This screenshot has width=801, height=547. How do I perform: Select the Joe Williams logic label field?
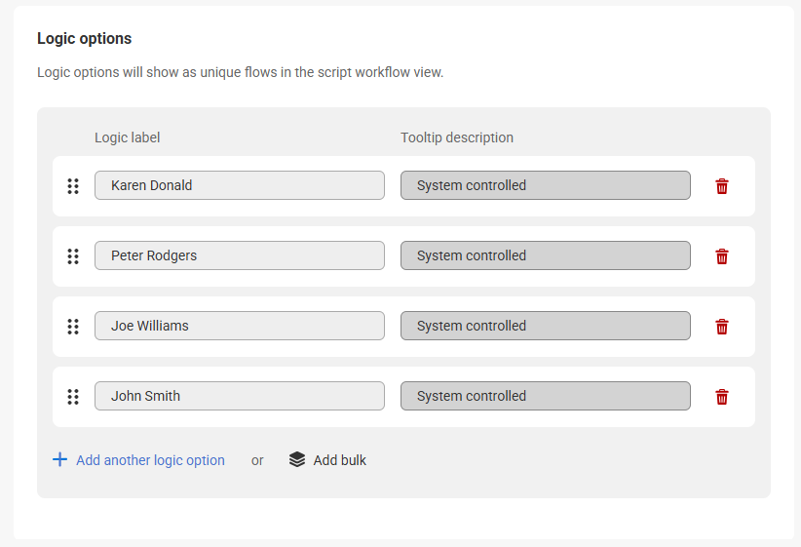pos(239,326)
